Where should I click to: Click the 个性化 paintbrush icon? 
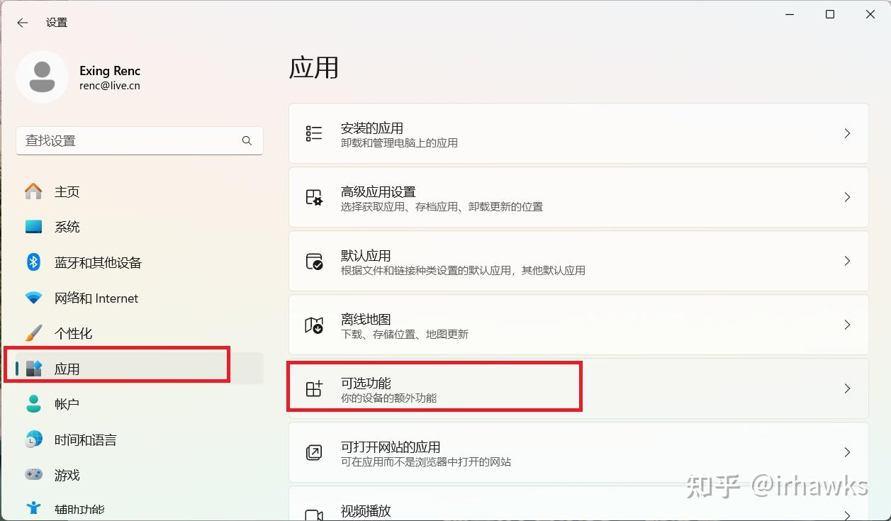(33, 333)
